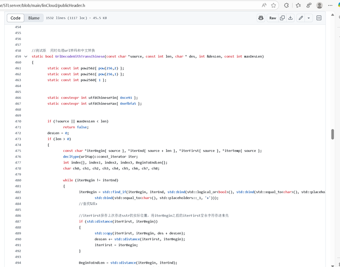Switch to the Blame view tab

tap(34, 18)
